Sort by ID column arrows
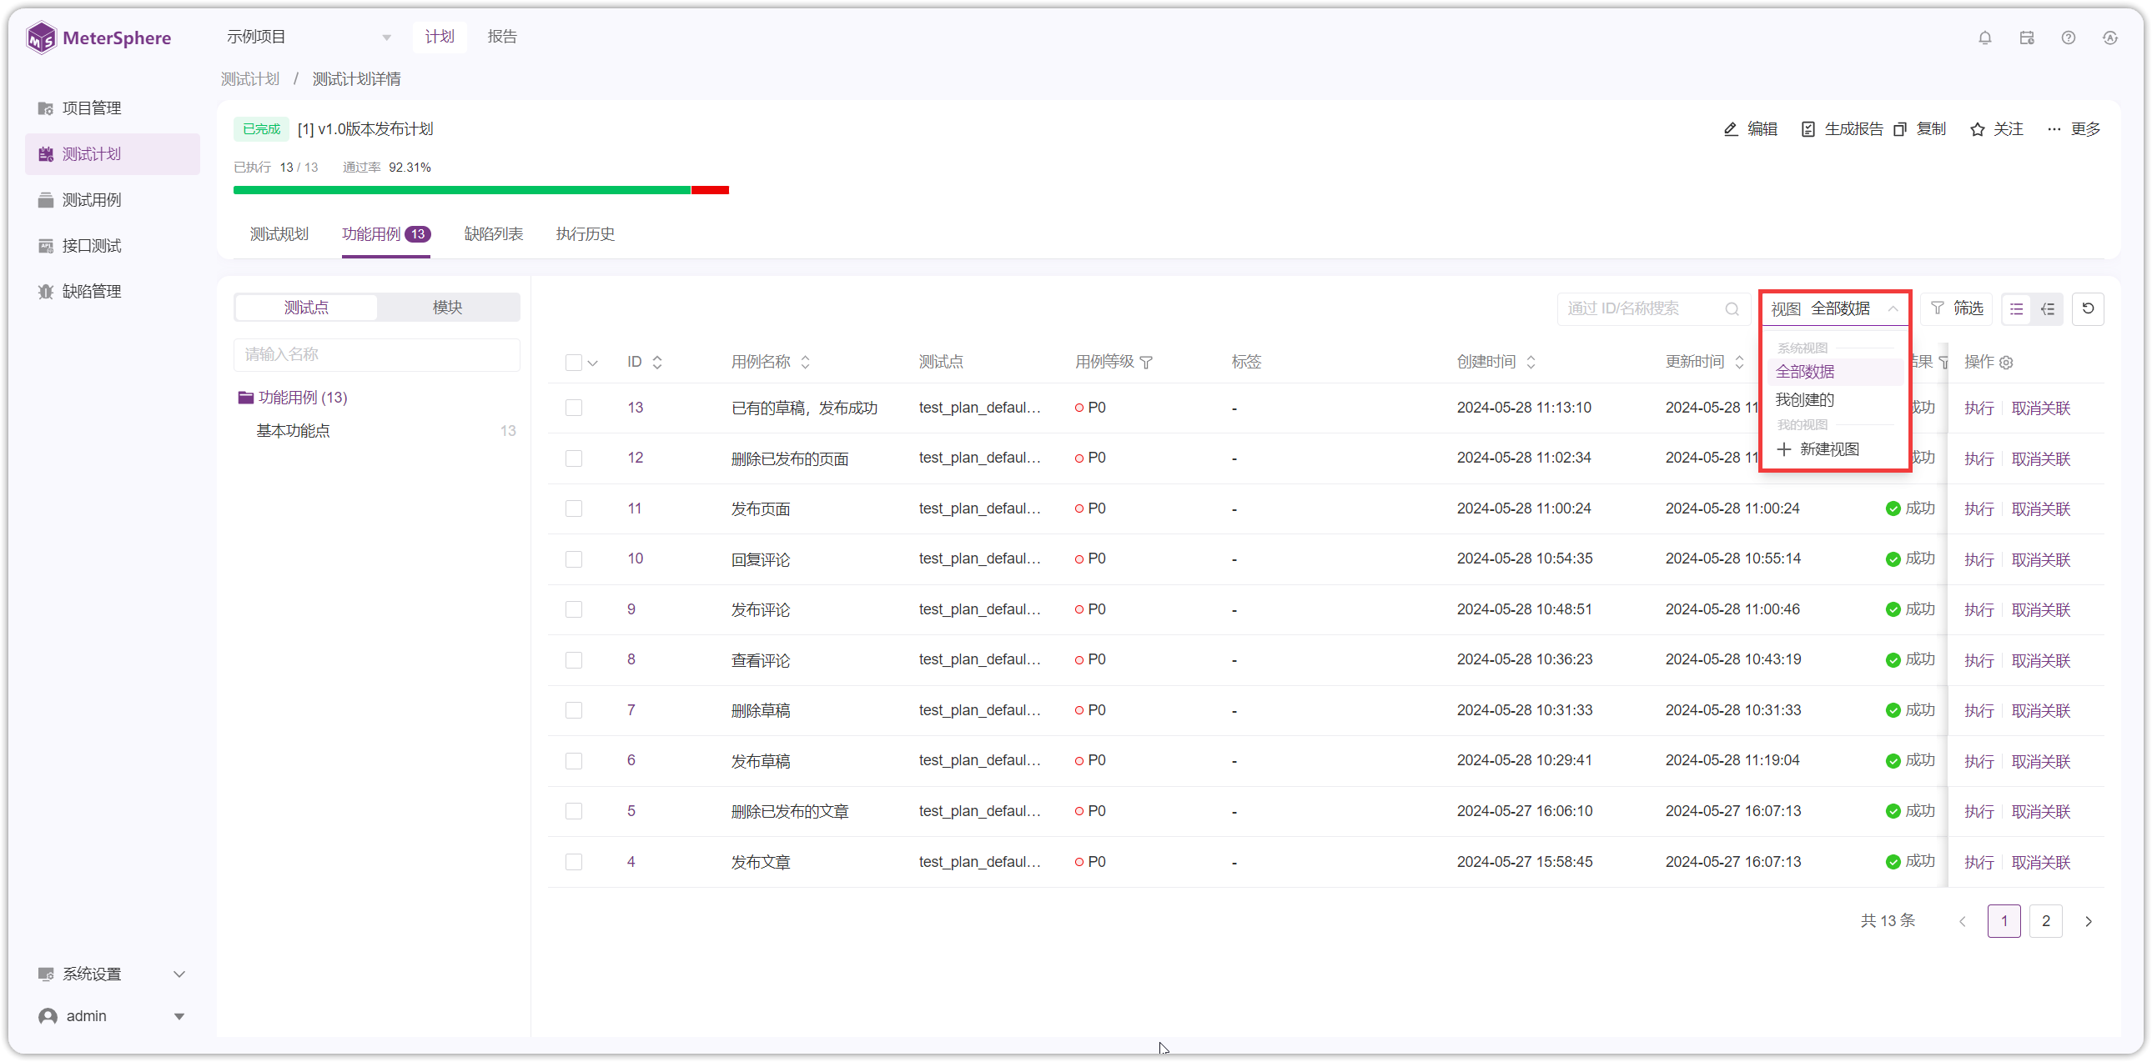This screenshot has height=1062, width=2152. tap(657, 363)
